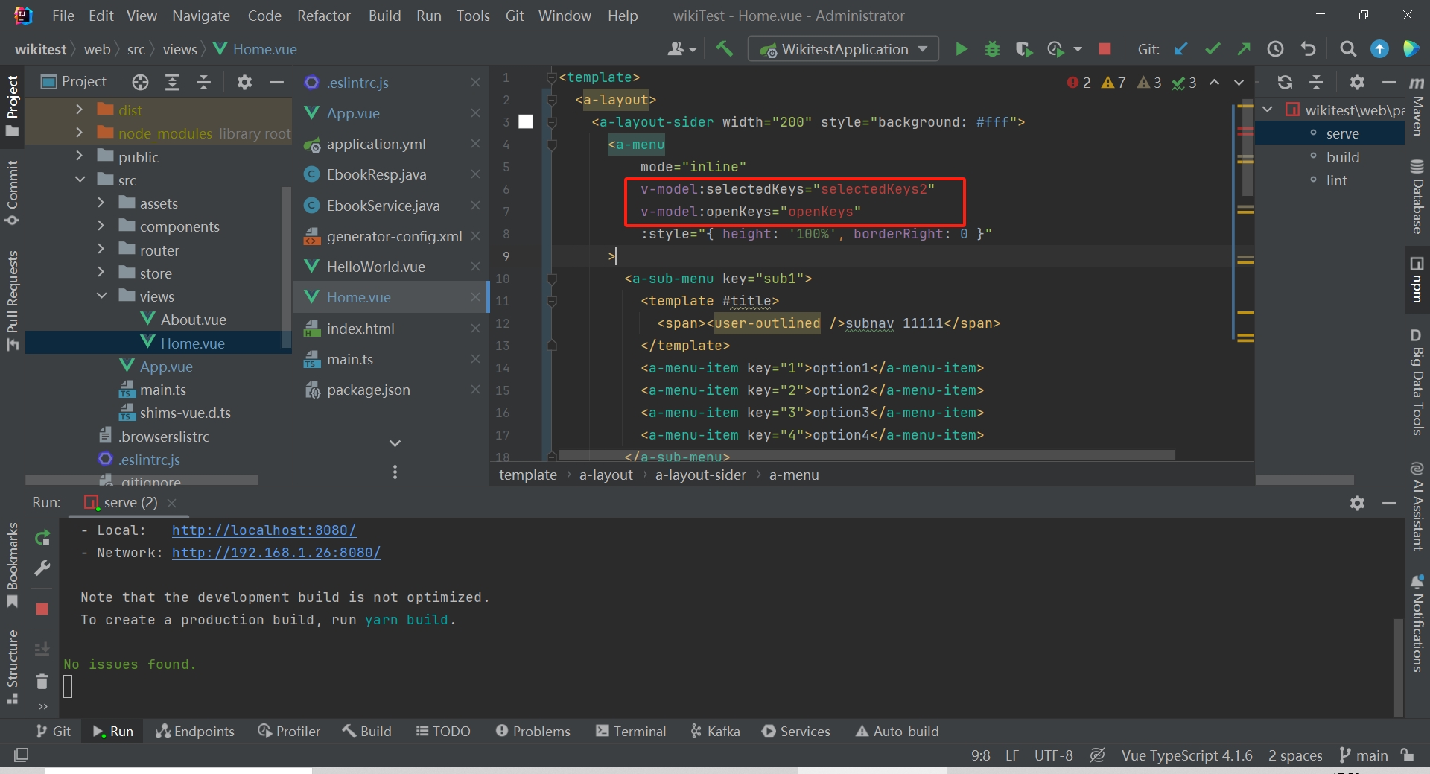Open Search Everywhere magnifier icon
This screenshot has width=1430, height=774.
1347,49
